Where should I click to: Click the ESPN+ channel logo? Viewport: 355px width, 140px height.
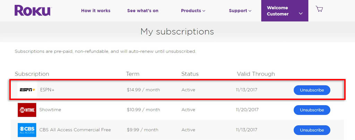pyautogui.click(x=27, y=90)
